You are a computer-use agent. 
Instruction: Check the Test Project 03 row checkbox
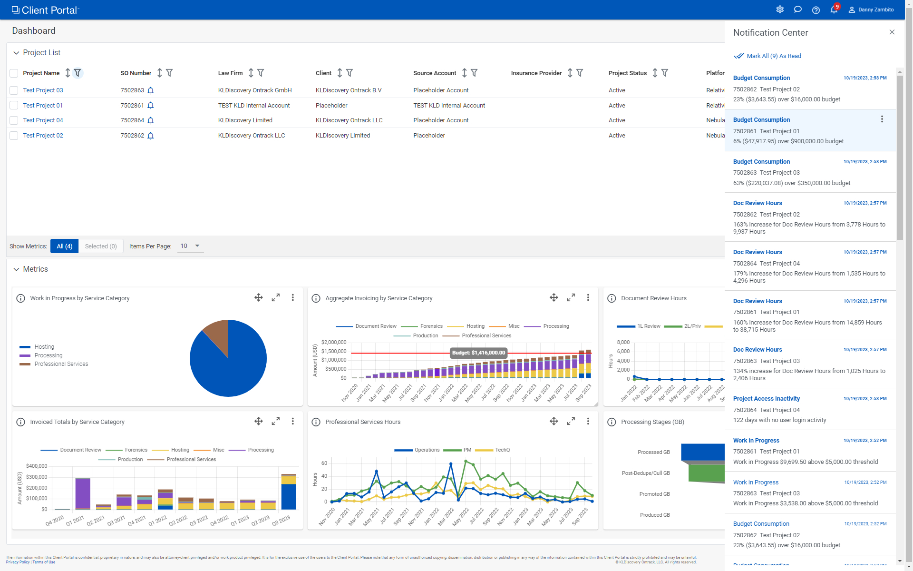pos(14,90)
